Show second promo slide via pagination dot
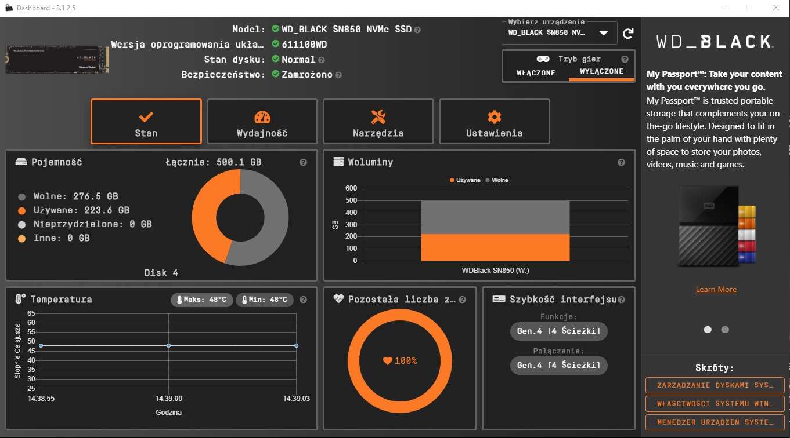The height and width of the screenshot is (438, 790). [x=725, y=330]
